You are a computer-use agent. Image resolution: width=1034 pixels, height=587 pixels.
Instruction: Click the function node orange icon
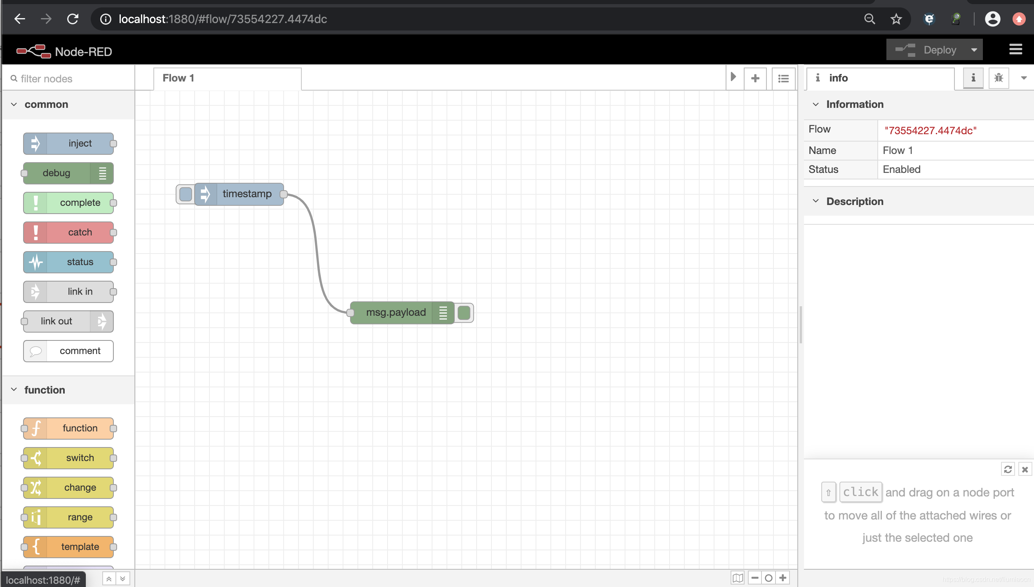point(35,427)
